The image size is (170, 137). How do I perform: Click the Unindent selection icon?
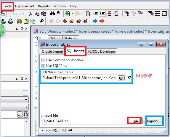click(x=102, y=14)
